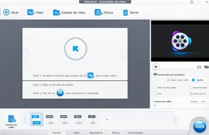
Task: Click Paso 2 Elige un formato text
Action: coord(53,85)
